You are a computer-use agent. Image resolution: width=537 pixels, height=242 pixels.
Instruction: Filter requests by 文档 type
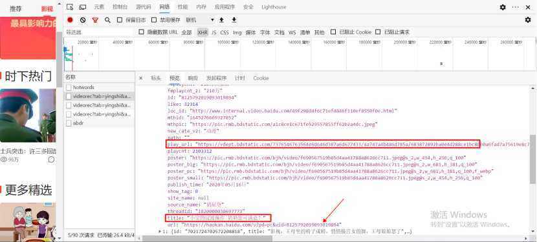point(279,32)
